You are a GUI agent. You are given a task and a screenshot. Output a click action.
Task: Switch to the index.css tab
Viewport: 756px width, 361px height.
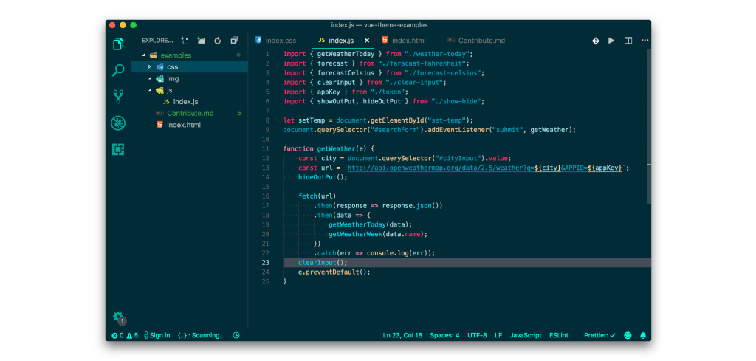(280, 41)
